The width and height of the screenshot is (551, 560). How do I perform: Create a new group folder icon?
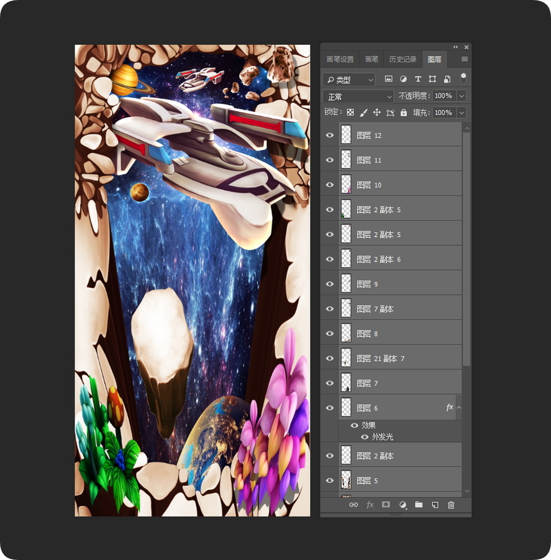[419, 504]
